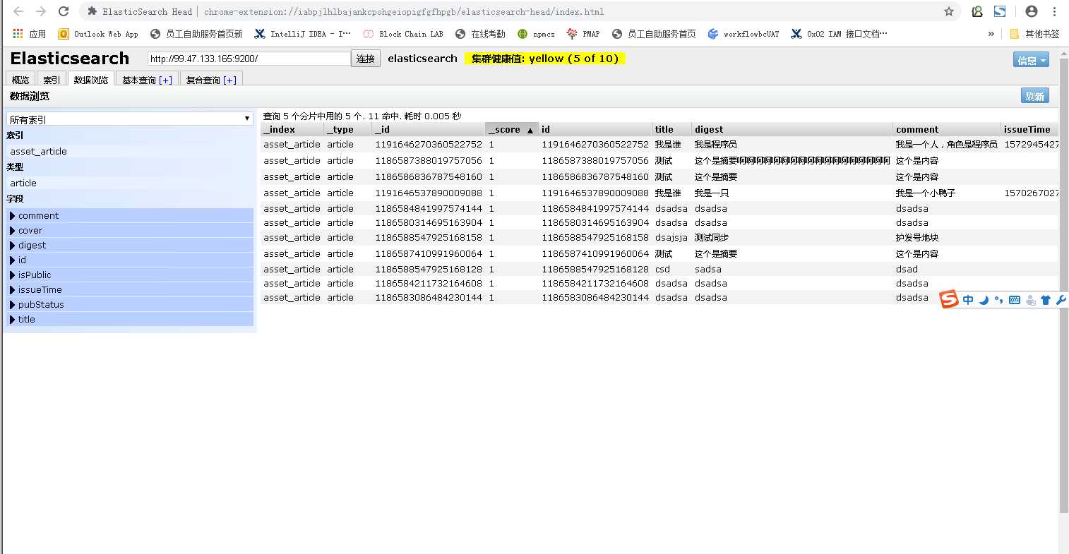The image size is (1069, 554).
Task: Sort by the _score column header
Action: 512,129
